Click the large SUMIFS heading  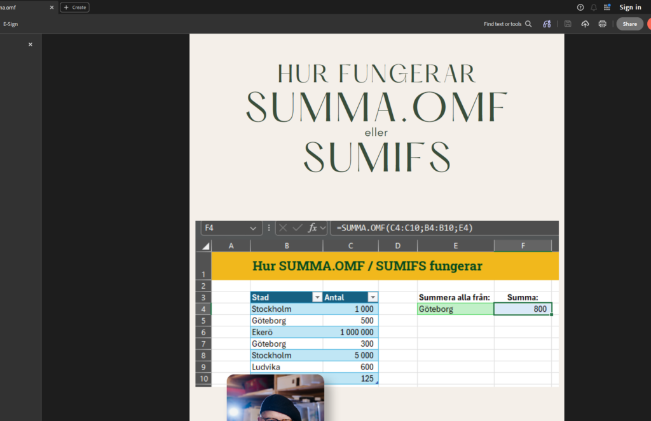(376, 157)
